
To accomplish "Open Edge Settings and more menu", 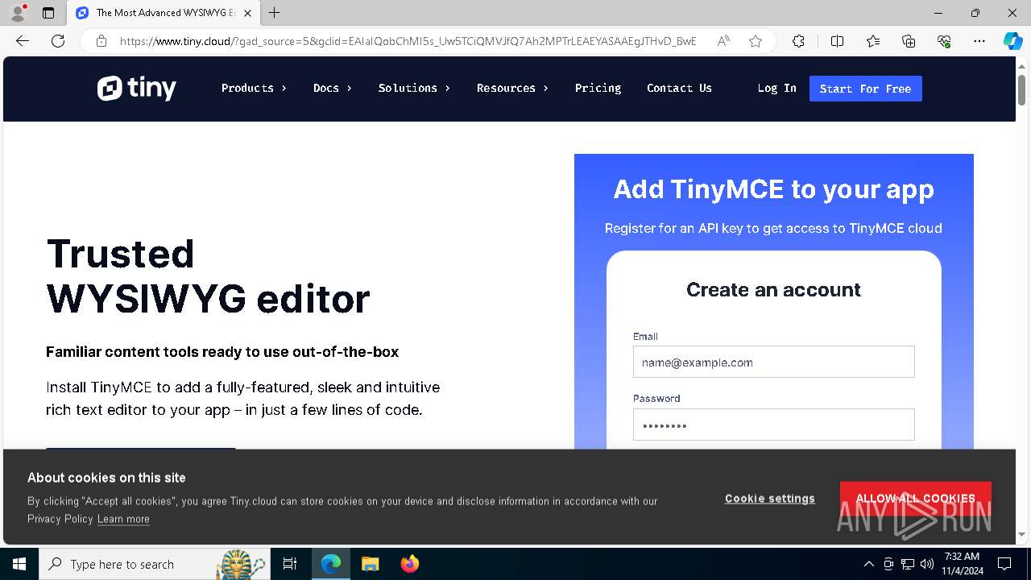I will coord(979,41).
